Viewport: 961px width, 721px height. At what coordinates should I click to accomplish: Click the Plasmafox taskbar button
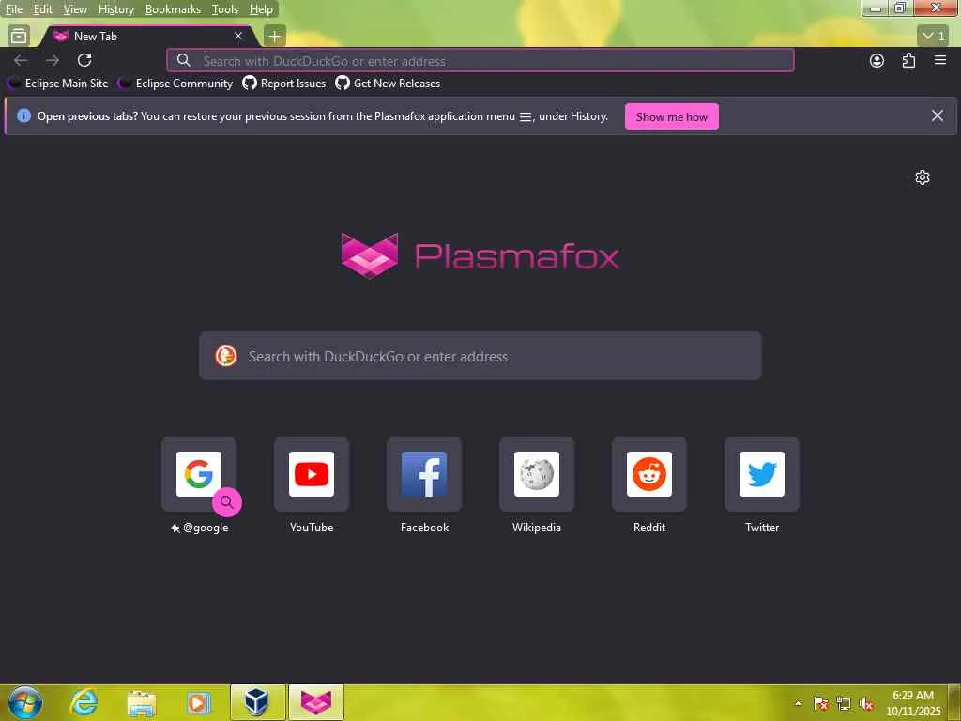316,702
